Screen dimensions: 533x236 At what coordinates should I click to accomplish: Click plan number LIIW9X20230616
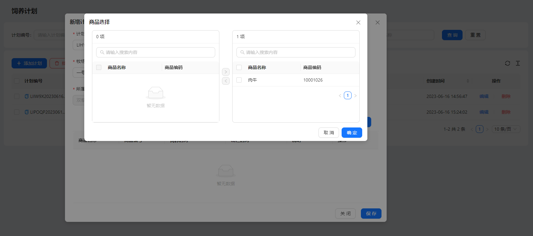[x=48, y=96]
